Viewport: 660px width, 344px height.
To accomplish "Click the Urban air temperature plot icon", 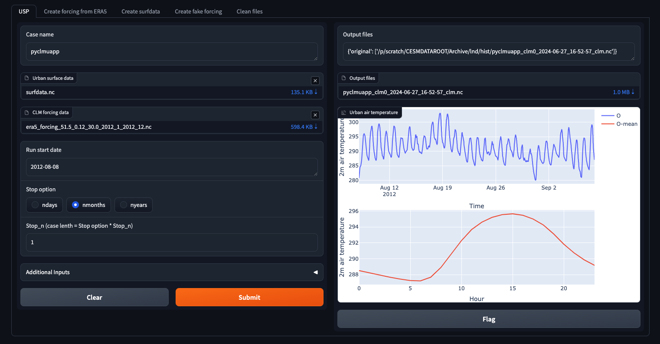I will [x=344, y=112].
